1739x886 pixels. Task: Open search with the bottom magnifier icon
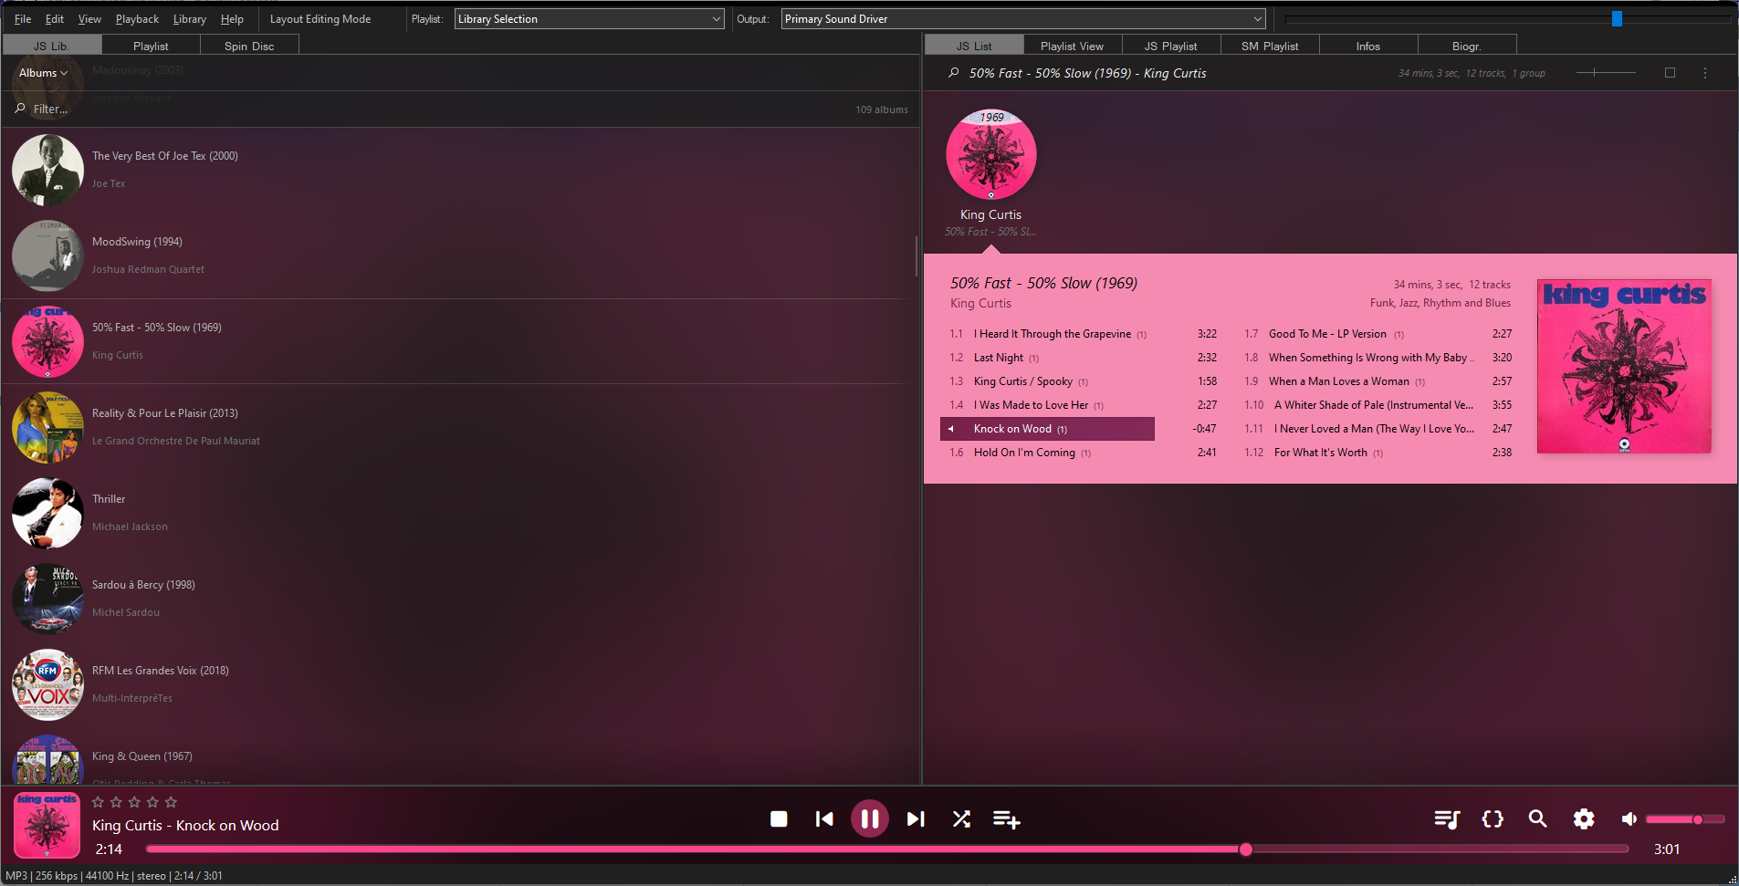[x=1538, y=819]
